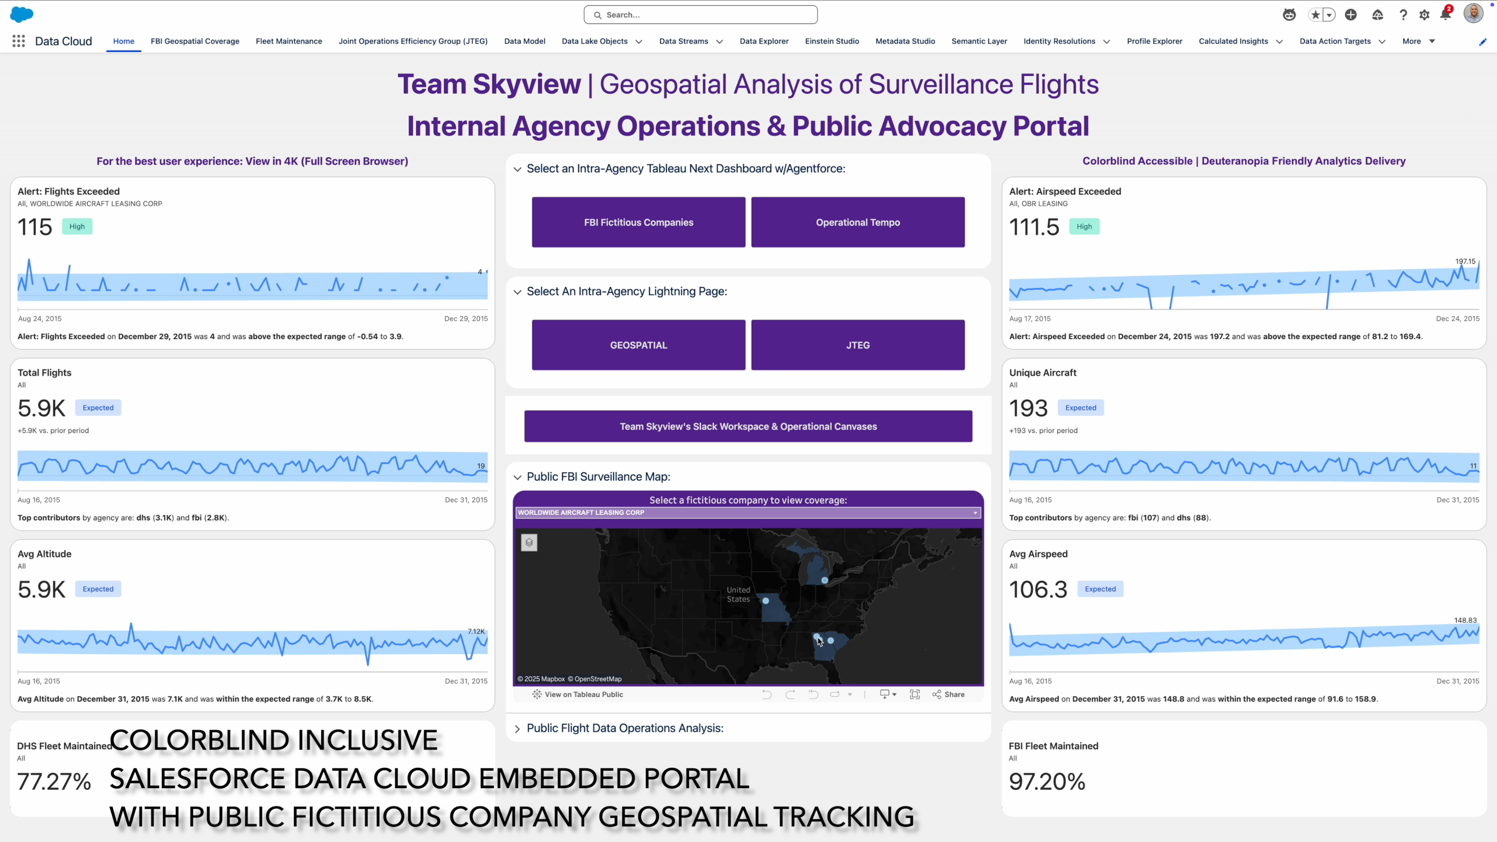The image size is (1497, 842).
Task: View notifications bell with badge
Action: pyautogui.click(x=1445, y=15)
